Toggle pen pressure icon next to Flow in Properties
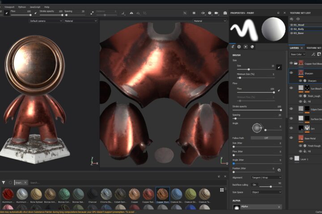The image size is (322, 214). tap(279, 91)
